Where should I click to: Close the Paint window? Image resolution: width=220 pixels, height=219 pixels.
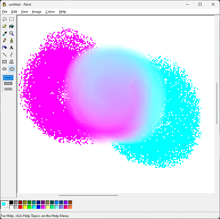pyautogui.click(x=213, y=4)
